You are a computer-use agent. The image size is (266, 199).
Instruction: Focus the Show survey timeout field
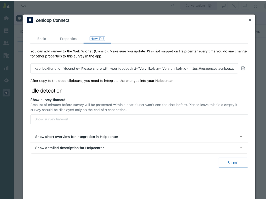pyautogui.click(x=139, y=119)
